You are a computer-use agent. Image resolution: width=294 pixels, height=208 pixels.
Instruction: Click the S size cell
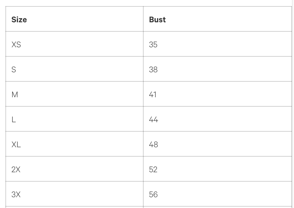14,70
